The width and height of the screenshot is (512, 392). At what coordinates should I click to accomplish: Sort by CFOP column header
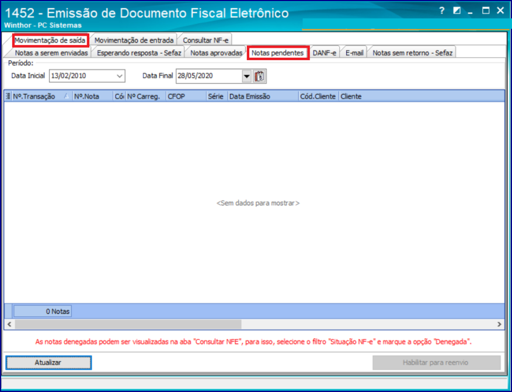point(186,96)
